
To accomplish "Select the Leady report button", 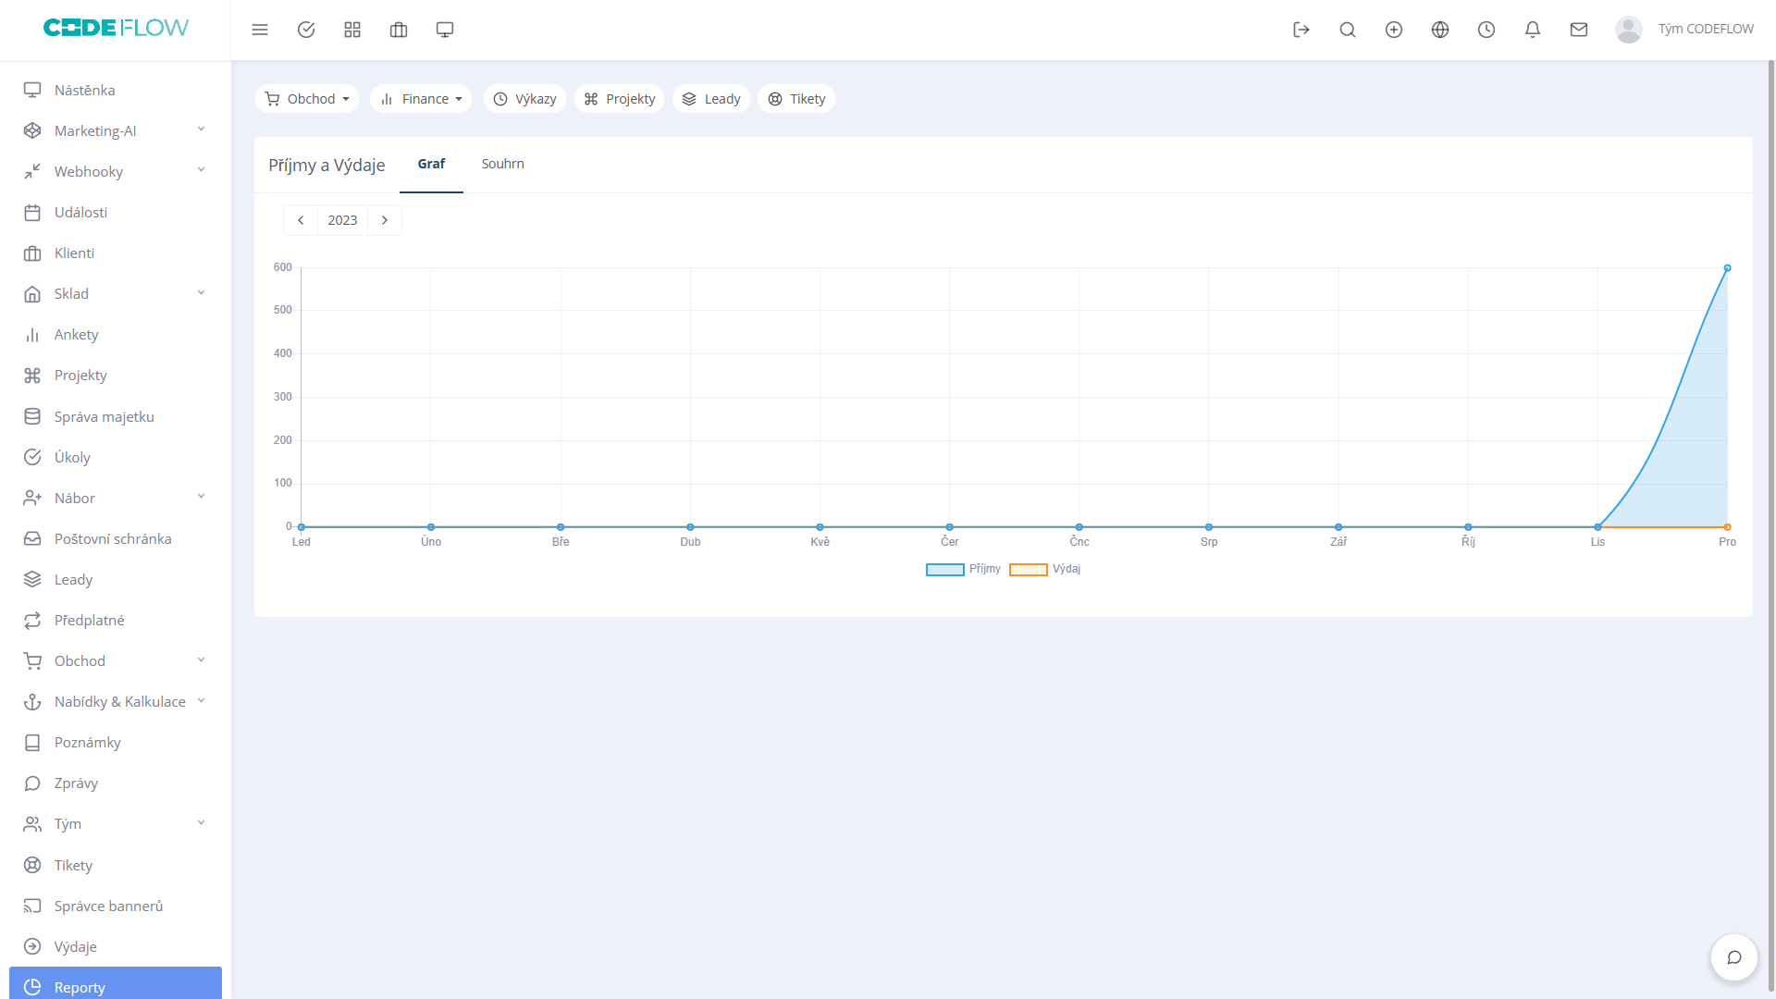I will tap(711, 99).
